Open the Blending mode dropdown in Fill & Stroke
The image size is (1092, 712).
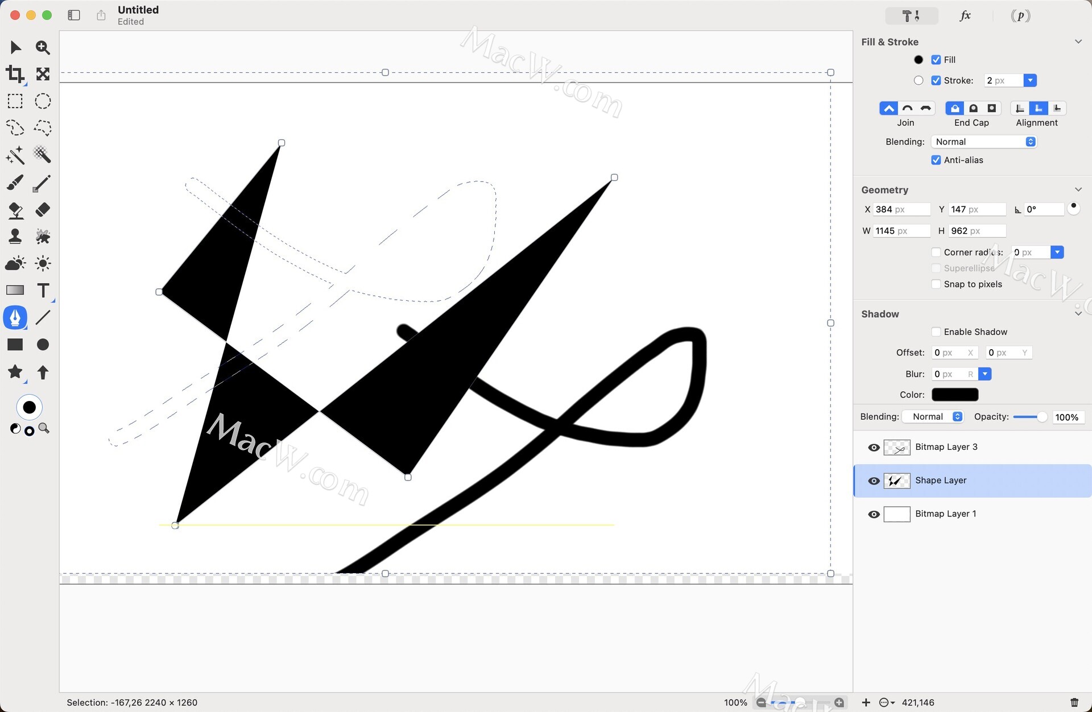pyautogui.click(x=984, y=142)
